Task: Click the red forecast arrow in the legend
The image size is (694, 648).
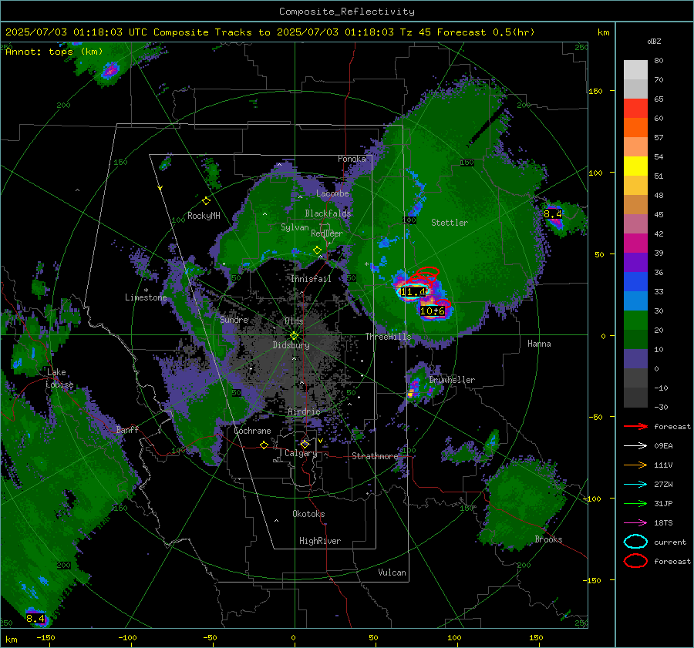Action: 635,426
